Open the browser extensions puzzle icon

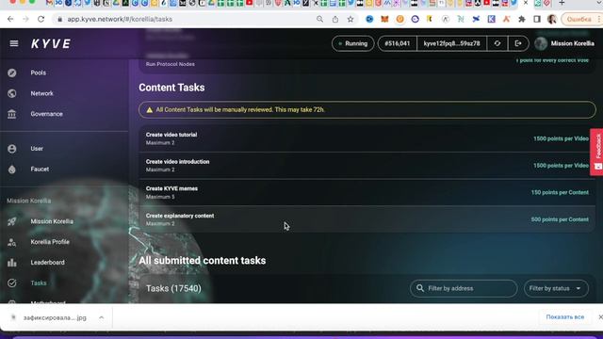click(522, 19)
